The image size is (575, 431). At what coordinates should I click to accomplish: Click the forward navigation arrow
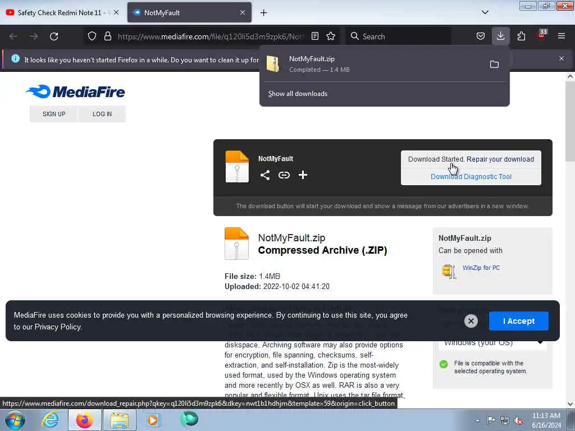click(x=34, y=36)
